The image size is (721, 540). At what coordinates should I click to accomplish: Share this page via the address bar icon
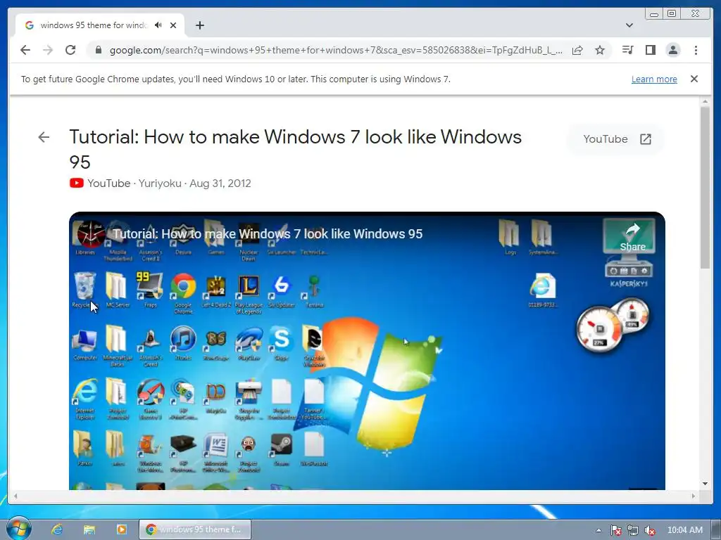coord(577,50)
